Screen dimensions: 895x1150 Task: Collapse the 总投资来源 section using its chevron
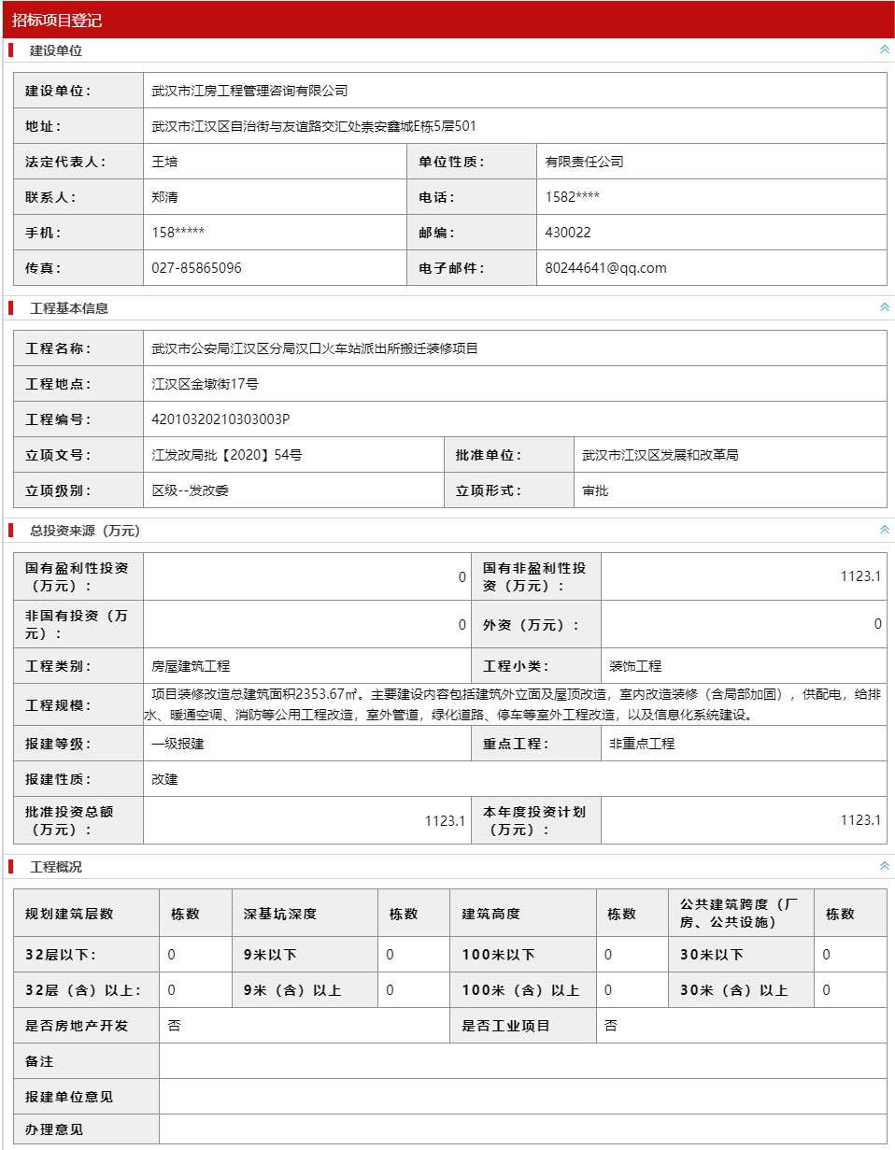[x=884, y=530]
